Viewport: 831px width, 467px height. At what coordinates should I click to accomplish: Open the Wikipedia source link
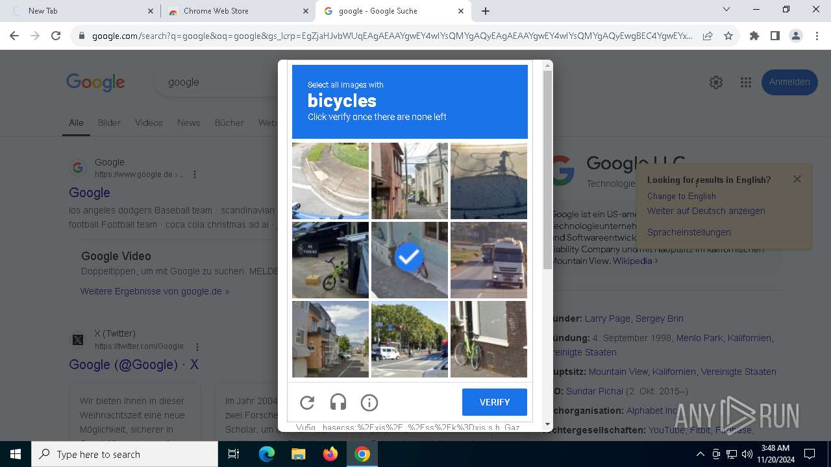[x=636, y=261]
